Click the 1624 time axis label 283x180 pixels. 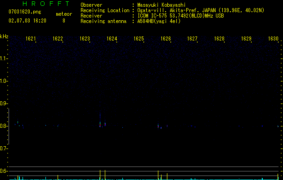coord(112,38)
